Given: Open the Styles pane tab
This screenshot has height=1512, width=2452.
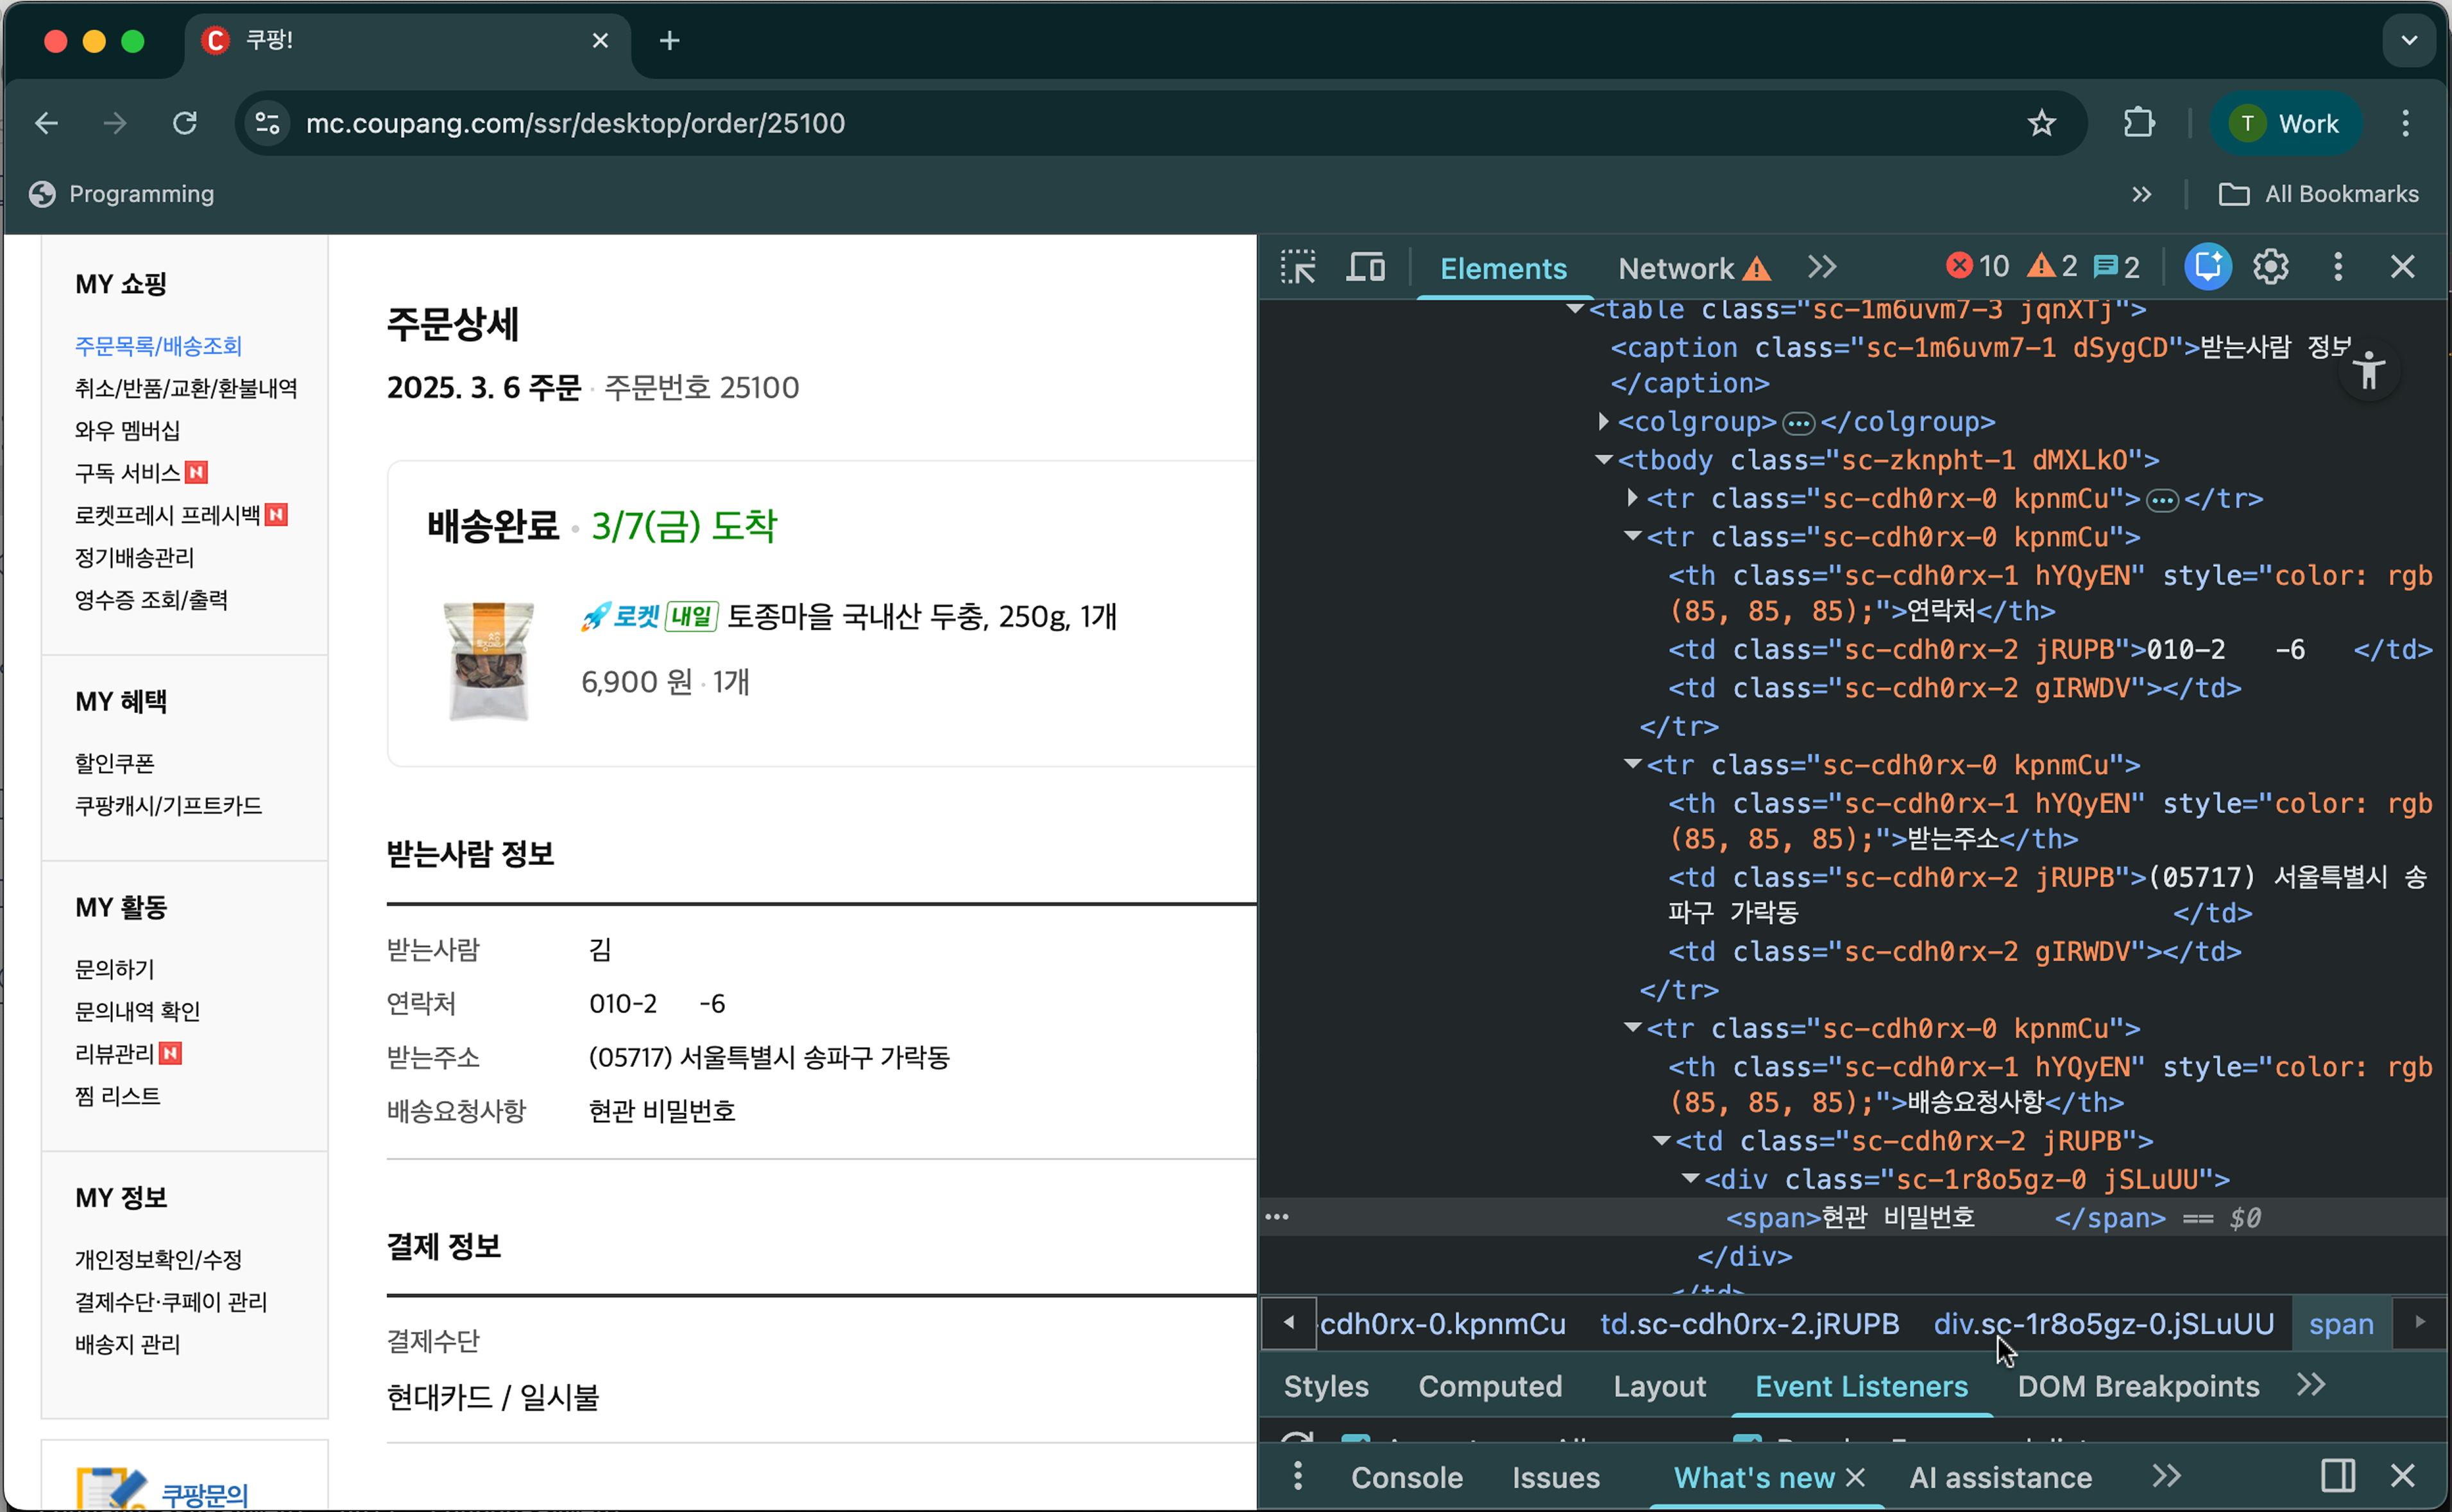Looking at the screenshot, I should coord(1325,1386).
